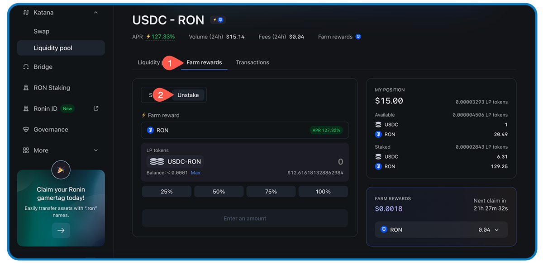
Task: Click the $15.00 My Position value
Action: point(389,101)
